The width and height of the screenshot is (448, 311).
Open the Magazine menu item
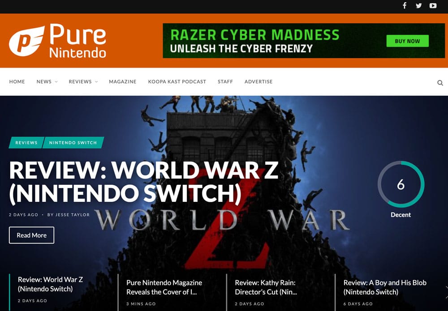pos(123,81)
